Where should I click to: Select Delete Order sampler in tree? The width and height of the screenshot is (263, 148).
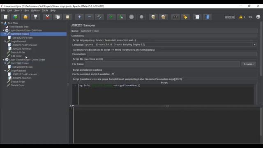pyautogui.click(x=18, y=85)
